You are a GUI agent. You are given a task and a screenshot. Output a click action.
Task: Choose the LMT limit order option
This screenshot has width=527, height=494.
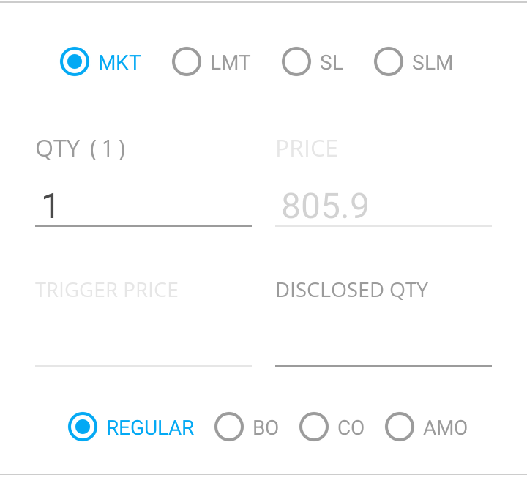click(187, 61)
